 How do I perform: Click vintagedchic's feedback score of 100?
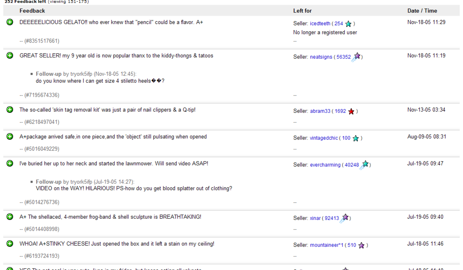point(346,138)
